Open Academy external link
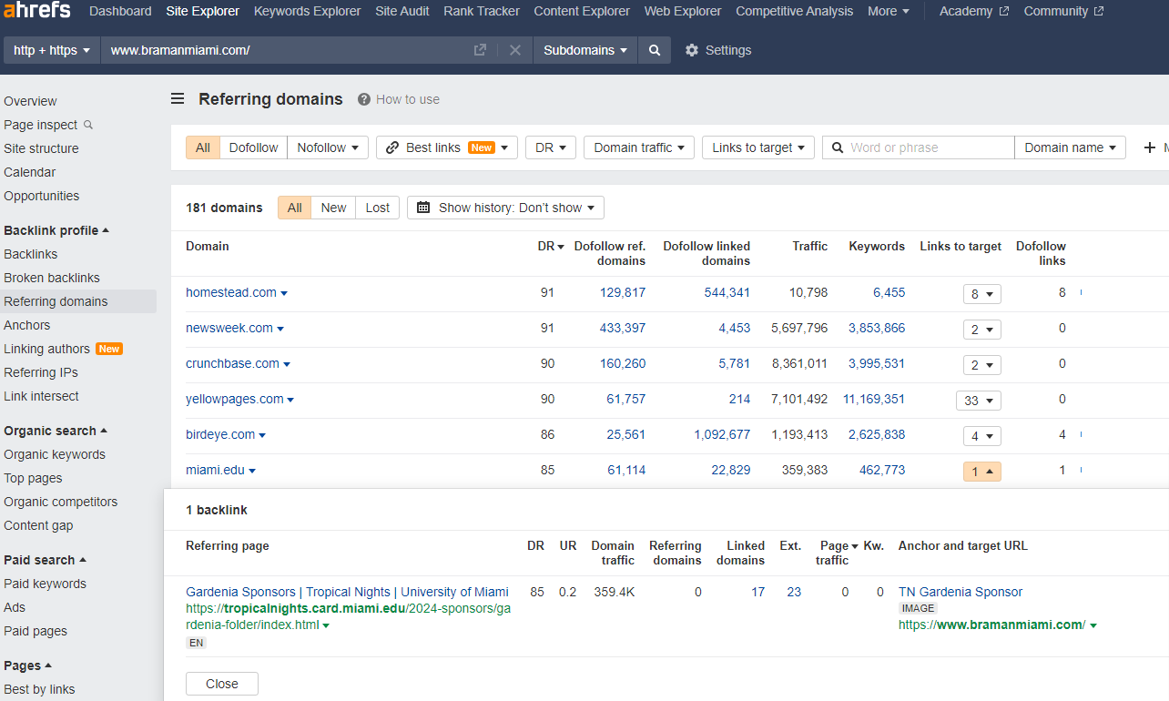The image size is (1169, 701). click(x=974, y=11)
